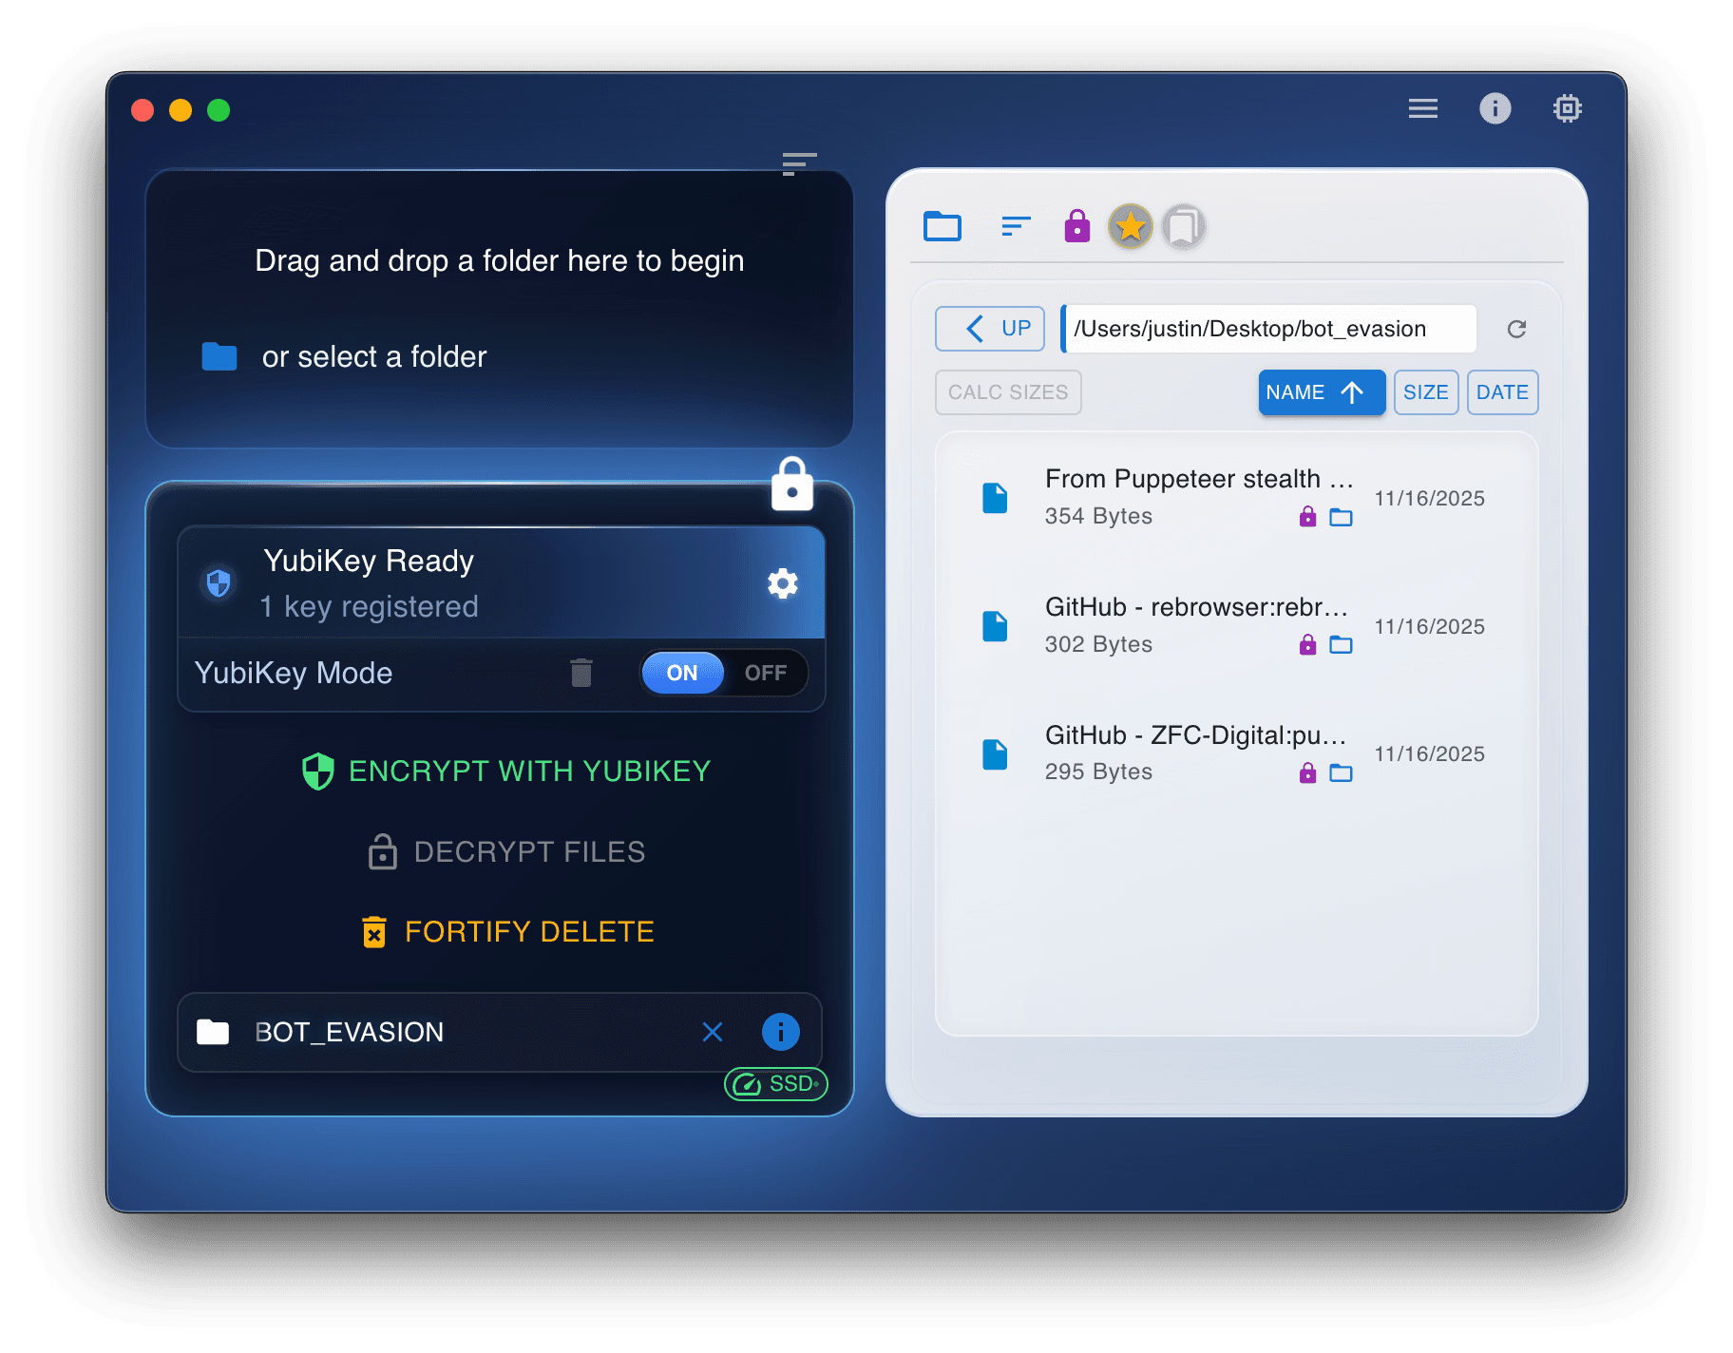
Task: Switch sorting to the DATE tab
Action: pos(1502,392)
